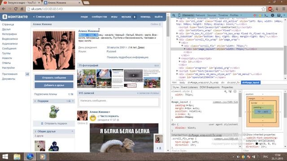Expand the noscript node
The width and height of the screenshot is (287, 161).
[179, 58]
